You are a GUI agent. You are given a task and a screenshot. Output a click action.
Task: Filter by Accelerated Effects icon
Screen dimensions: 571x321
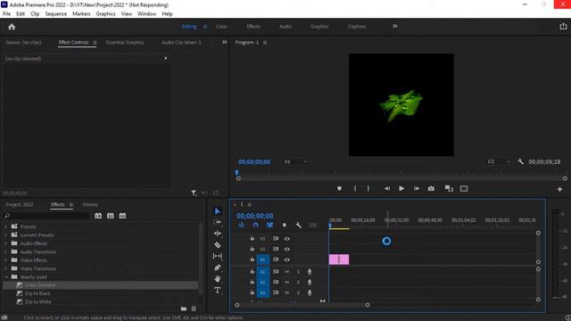point(98,216)
